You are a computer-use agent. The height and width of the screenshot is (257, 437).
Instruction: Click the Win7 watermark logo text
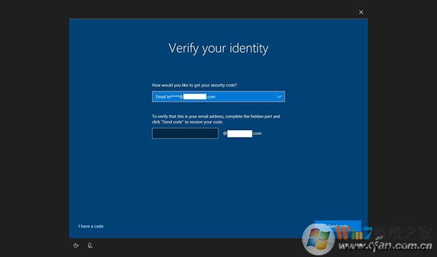click(354, 233)
